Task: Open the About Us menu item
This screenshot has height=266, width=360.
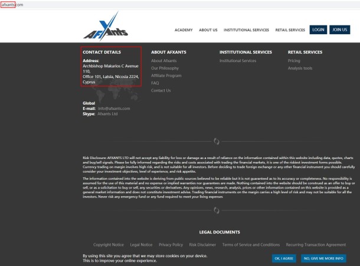Action: tap(208, 30)
